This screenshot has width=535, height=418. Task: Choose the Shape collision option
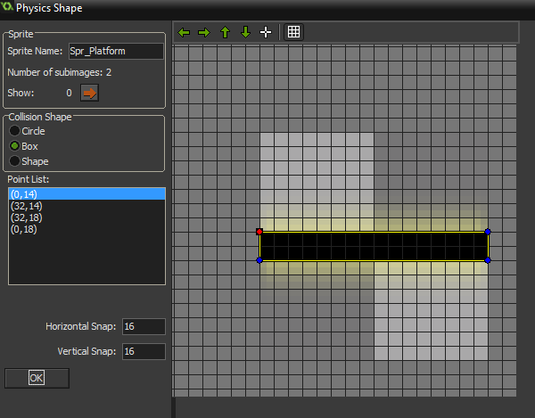coord(15,161)
